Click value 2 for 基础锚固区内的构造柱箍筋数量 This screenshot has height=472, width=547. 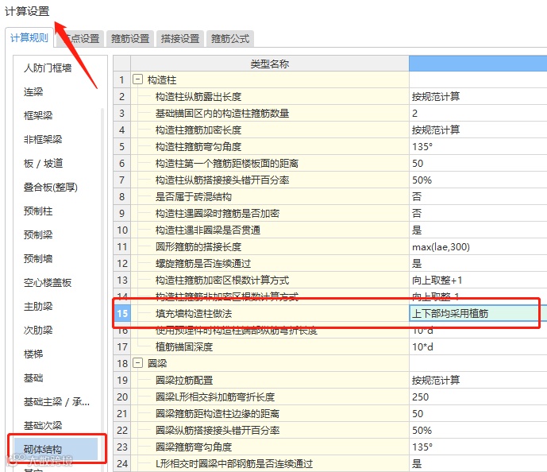click(478, 113)
